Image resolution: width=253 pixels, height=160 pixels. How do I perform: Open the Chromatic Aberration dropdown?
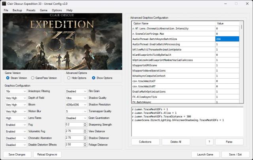[16, 138]
